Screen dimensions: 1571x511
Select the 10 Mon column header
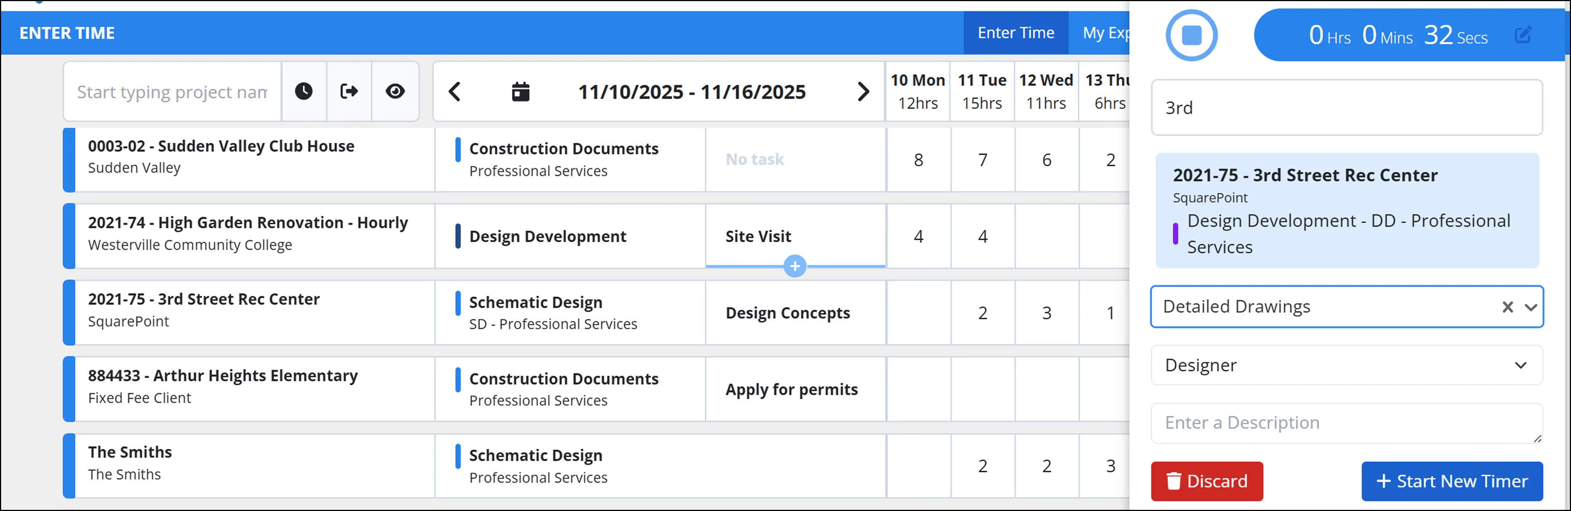(x=918, y=91)
